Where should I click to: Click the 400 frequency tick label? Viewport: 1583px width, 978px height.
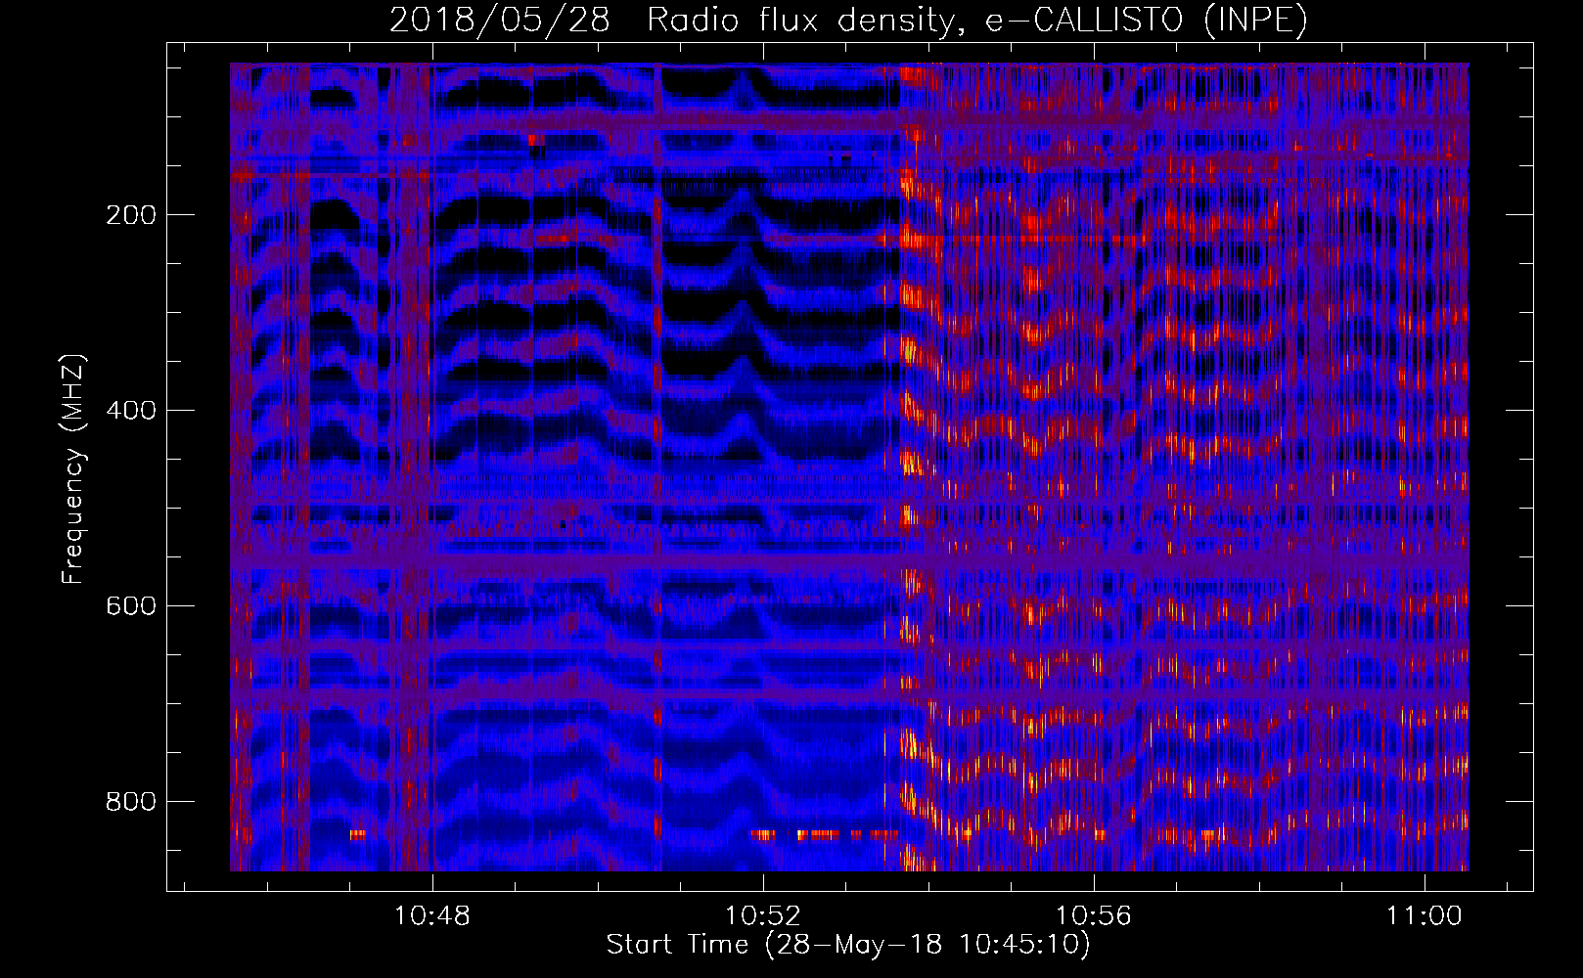tap(131, 411)
